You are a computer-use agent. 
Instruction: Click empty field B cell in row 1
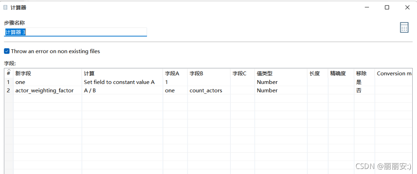point(209,82)
